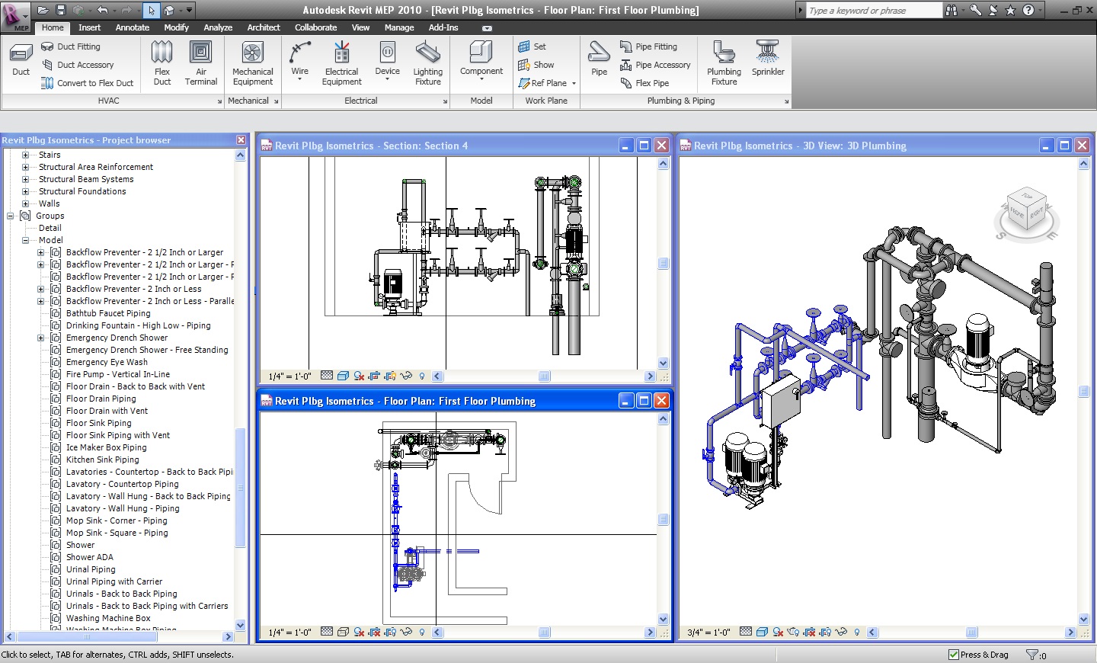Toggle reveal hidden elements in Floor Plan view
The width and height of the screenshot is (1097, 663).
pyautogui.click(x=421, y=632)
